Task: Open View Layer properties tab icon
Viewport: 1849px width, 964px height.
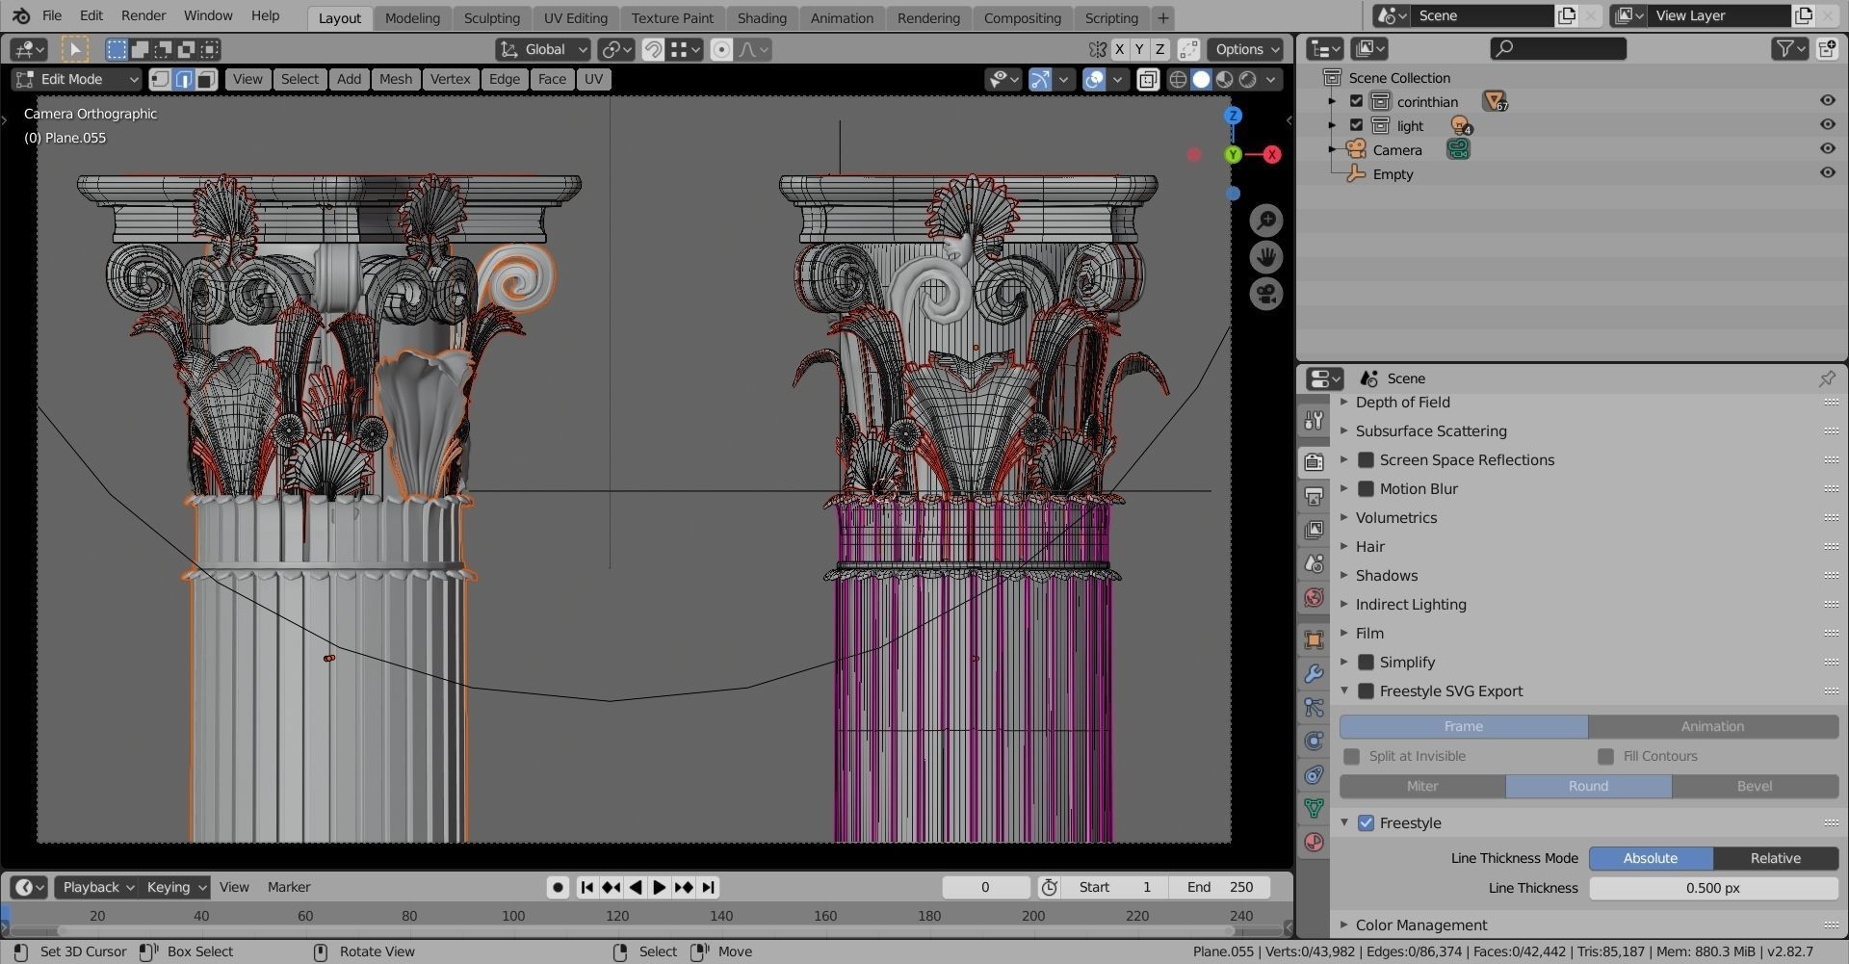Action: pos(1314,529)
